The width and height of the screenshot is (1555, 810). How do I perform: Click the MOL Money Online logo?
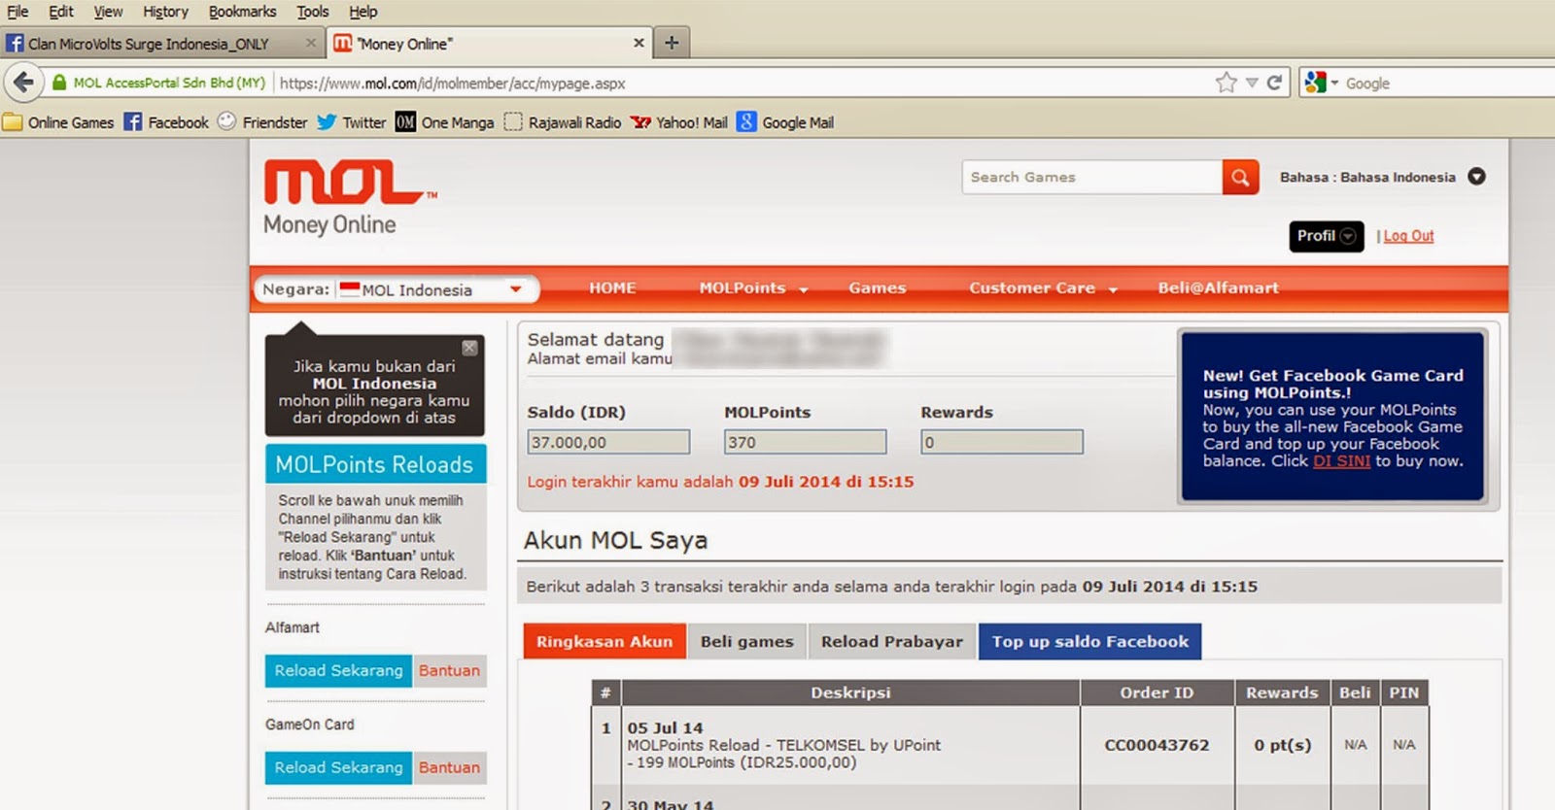[350, 198]
